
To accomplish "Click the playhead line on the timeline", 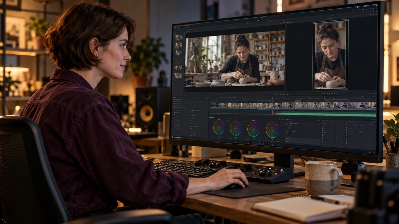I will pos(273,107).
